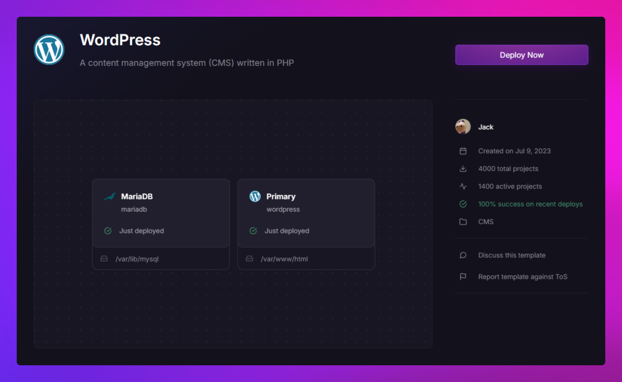Click the CMS written in PHP description
The width and height of the screenshot is (622, 382).
pos(187,63)
